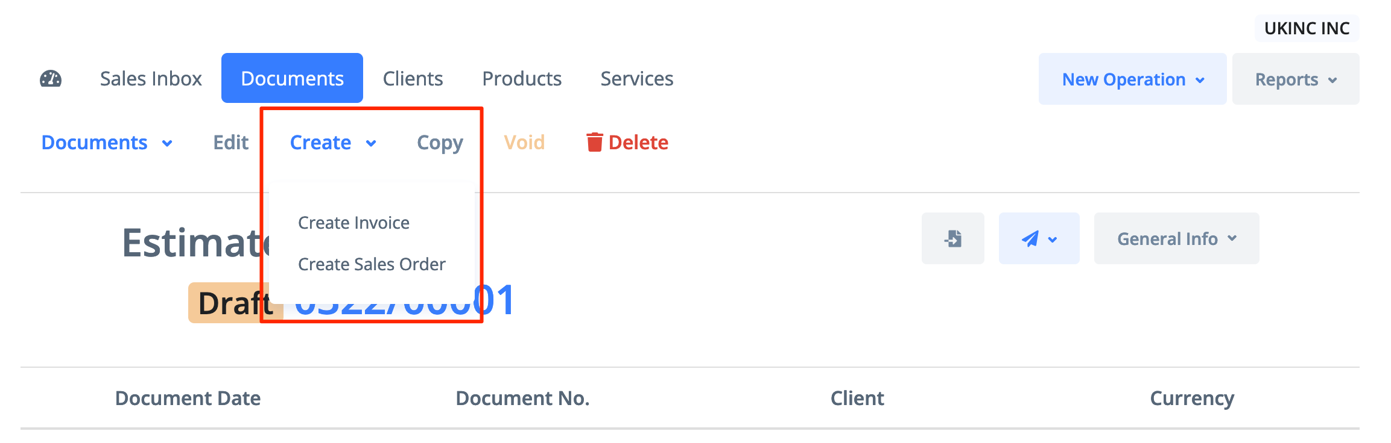This screenshot has width=1391, height=443.
Task: Click the Edit button
Action: 230,143
